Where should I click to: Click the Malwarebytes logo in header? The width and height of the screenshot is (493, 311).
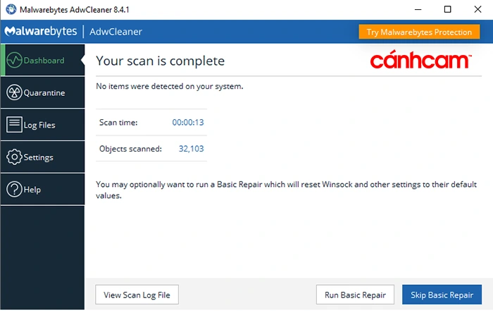coord(41,31)
